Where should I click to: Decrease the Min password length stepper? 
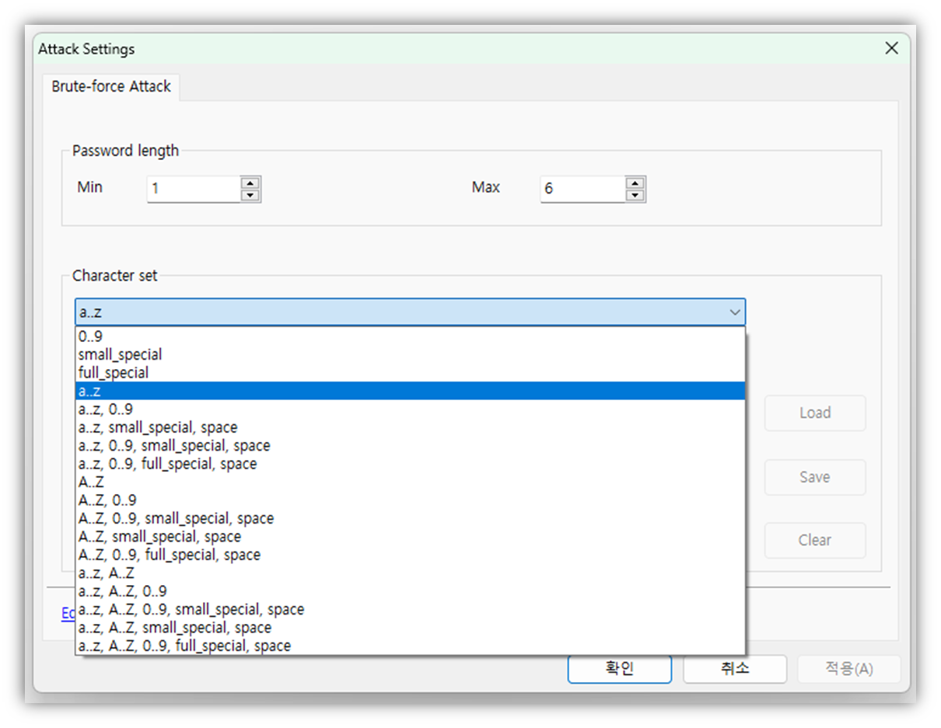pos(250,195)
